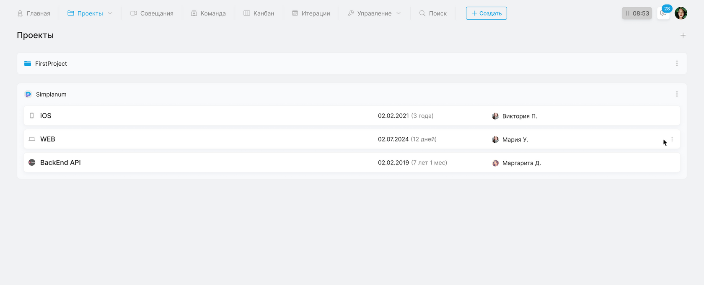Open the Канбан board tab
The width and height of the screenshot is (704, 285).
pos(259,13)
